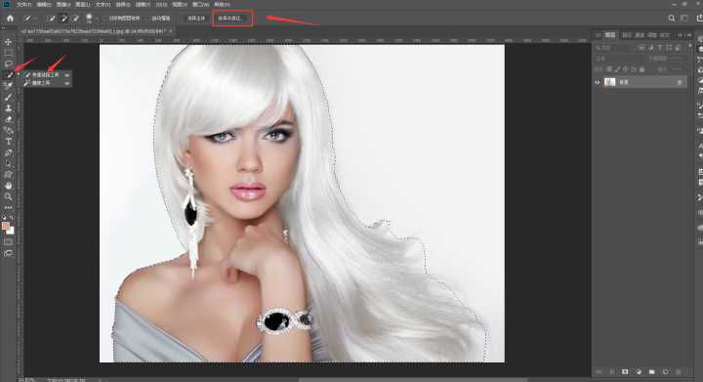Link layers icon in Layers panel
The image size is (703, 382).
(x=599, y=371)
